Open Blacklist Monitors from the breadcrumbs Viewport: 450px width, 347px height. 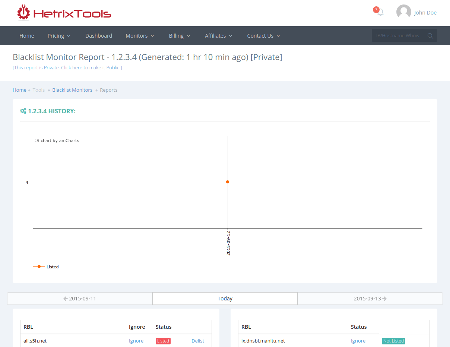click(x=72, y=90)
